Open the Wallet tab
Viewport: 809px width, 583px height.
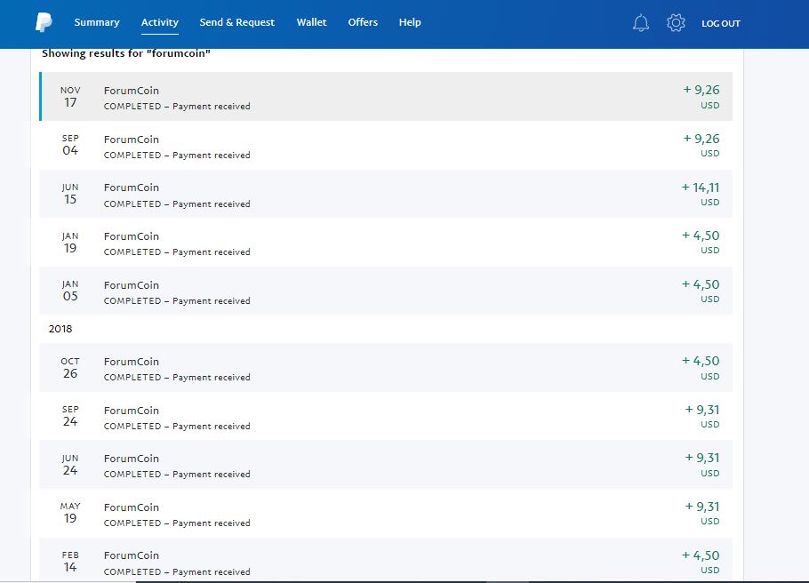click(x=312, y=22)
